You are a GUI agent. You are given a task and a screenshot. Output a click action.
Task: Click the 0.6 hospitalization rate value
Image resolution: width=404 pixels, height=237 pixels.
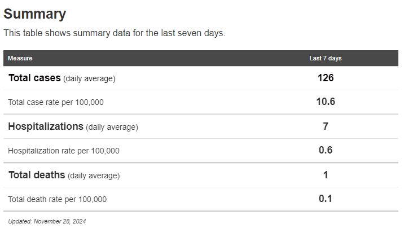coord(326,150)
